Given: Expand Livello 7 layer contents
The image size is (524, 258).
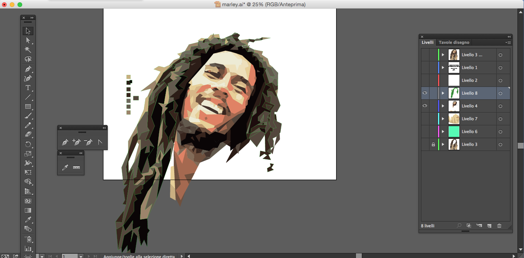Looking at the screenshot, I should [x=443, y=119].
